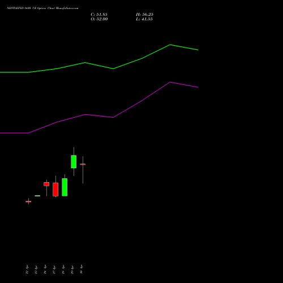The height and width of the screenshot is (283, 283).
Task: Click the open value 'O: 52.00'
Action: 99,19
